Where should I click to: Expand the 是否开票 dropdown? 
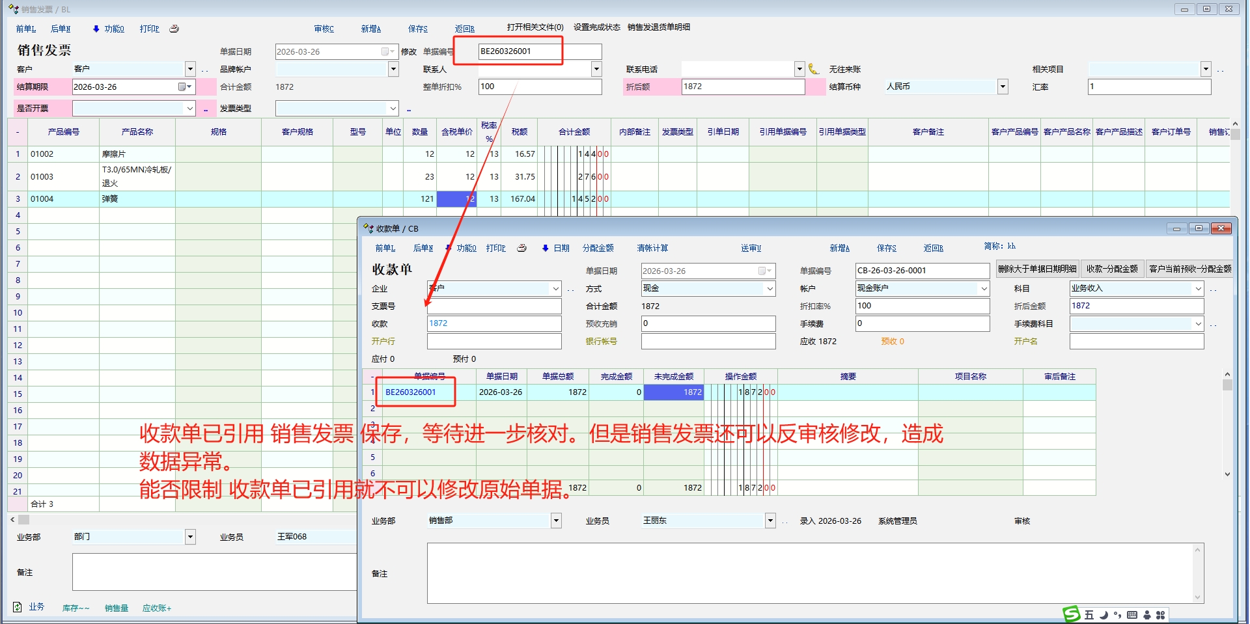pos(190,109)
